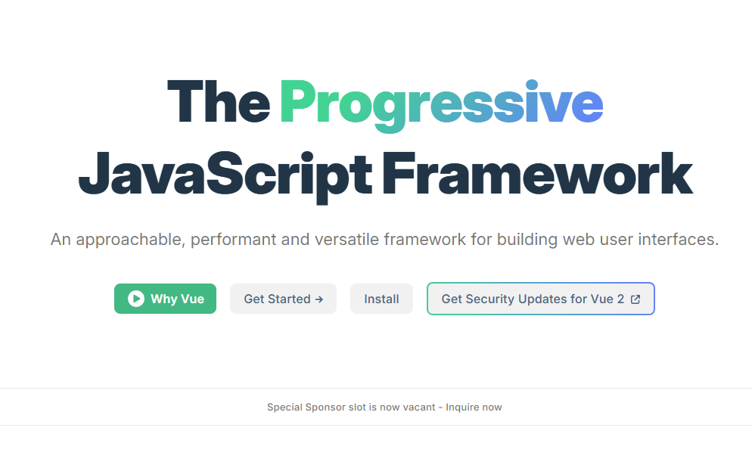Click the framework description tagline
The width and height of the screenshot is (752, 468).
tap(384, 239)
